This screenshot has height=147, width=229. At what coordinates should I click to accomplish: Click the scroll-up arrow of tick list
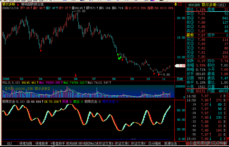pos(228,100)
